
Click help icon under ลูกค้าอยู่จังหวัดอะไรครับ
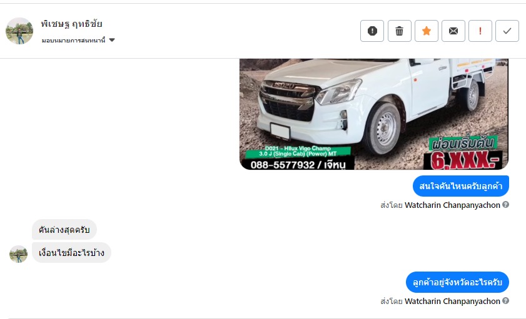coord(505,301)
